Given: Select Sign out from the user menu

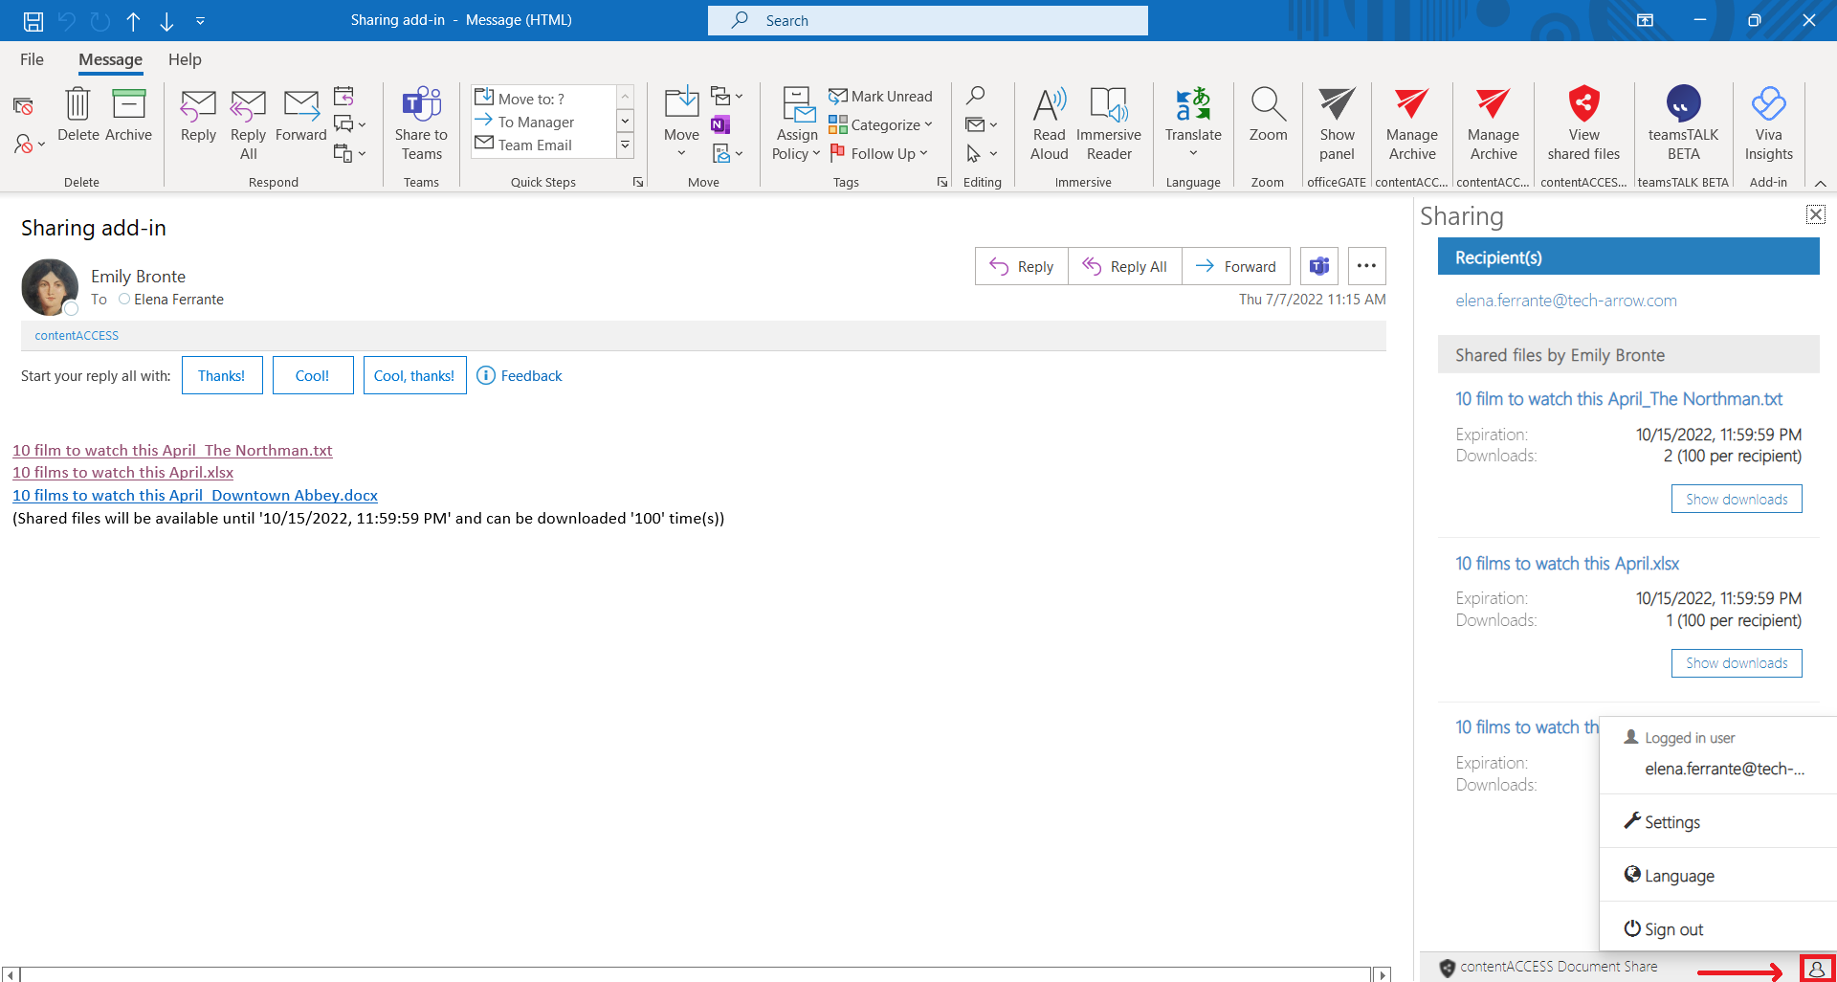Looking at the screenshot, I should coord(1672,929).
